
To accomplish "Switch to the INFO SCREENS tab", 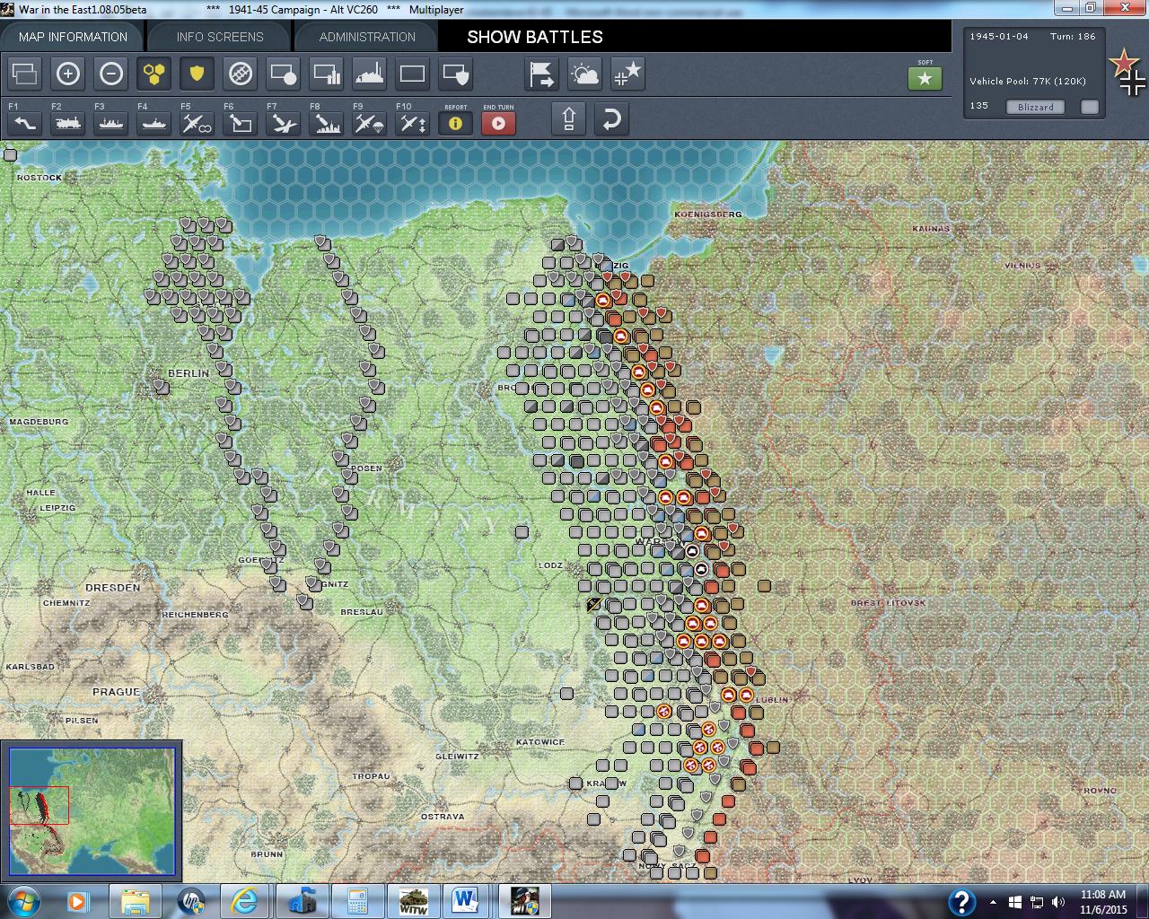I will coord(220,37).
